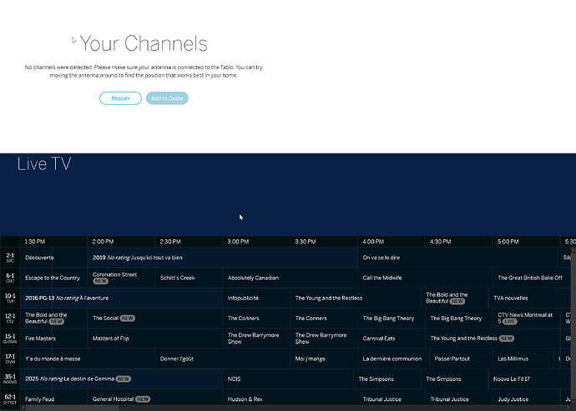The image size is (576, 411).
Task: Open The Drew Barrymore Show at 3:30 PM
Action: [x=324, y=338]
